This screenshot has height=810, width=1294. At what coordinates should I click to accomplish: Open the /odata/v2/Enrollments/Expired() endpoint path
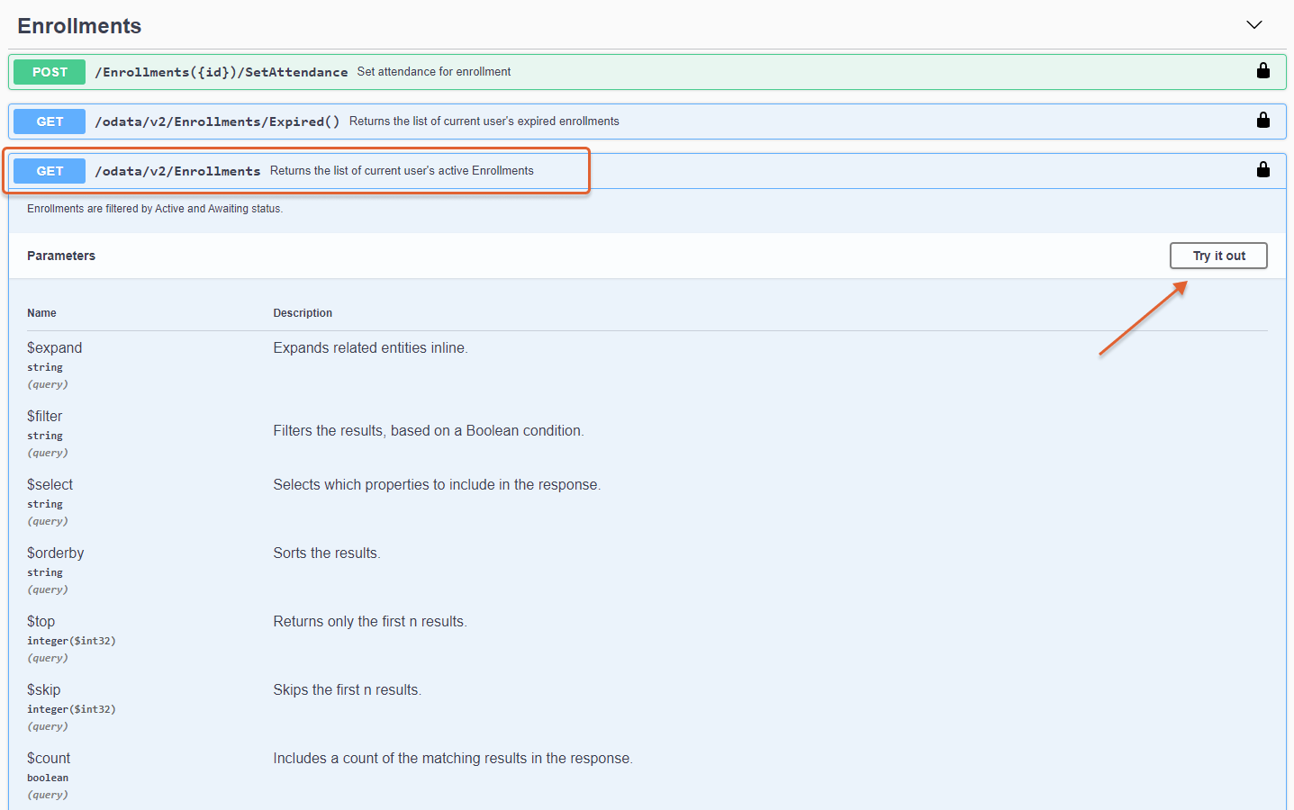(218, 121)
